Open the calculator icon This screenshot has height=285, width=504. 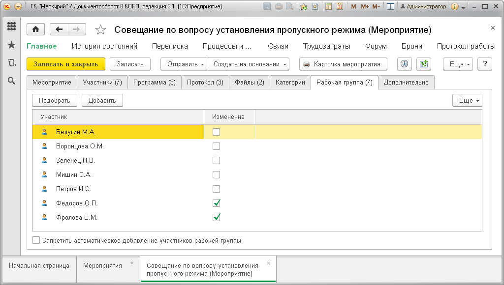pos(328,6)
